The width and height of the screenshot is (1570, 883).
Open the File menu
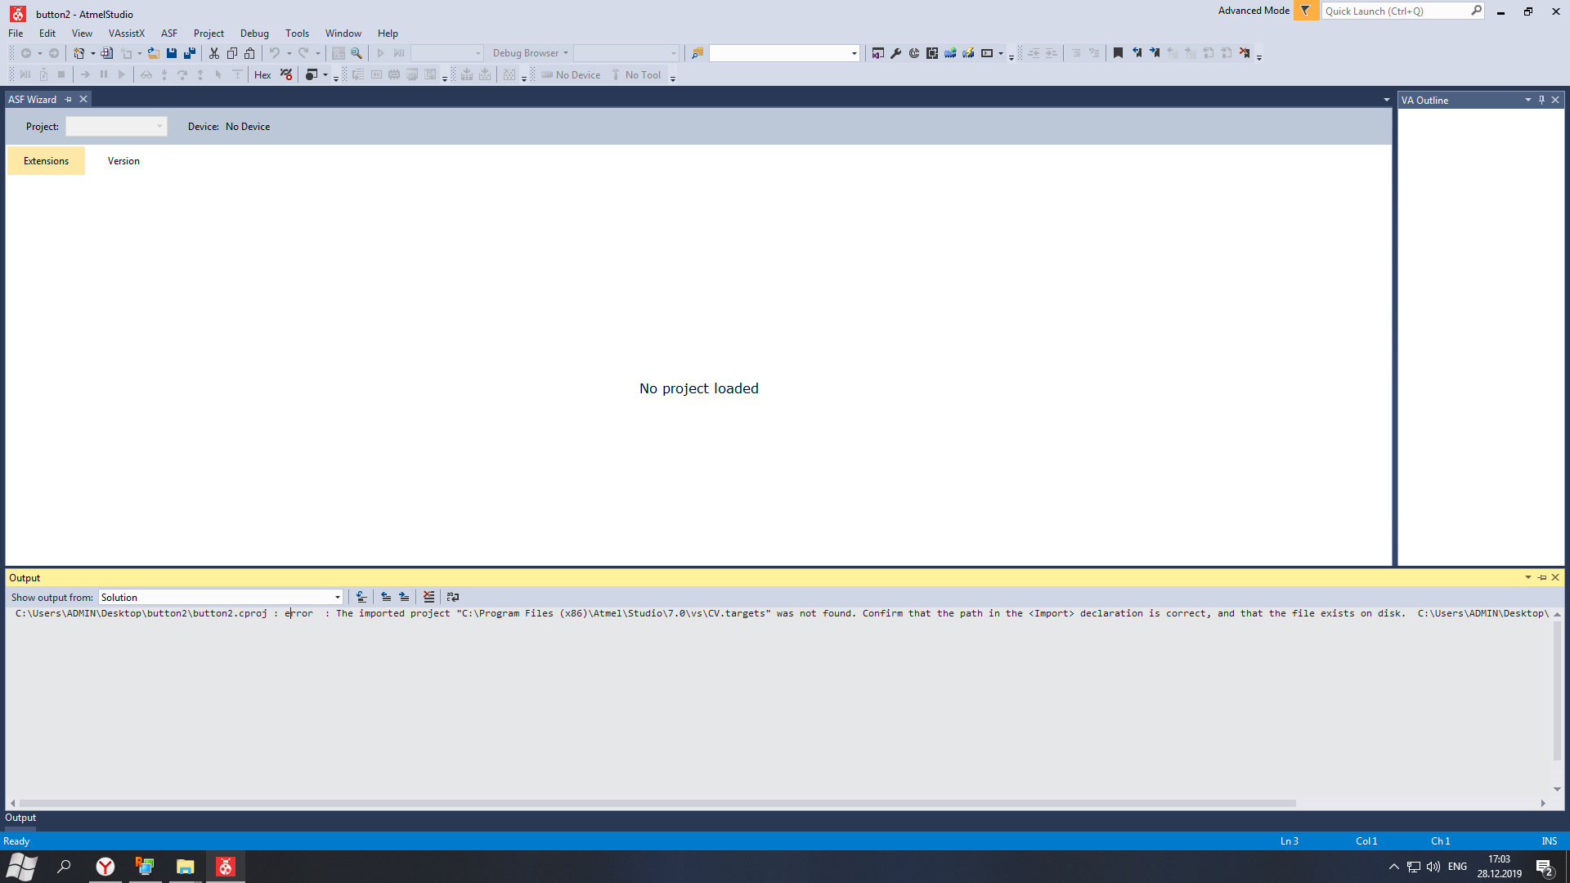coord(16,34)
